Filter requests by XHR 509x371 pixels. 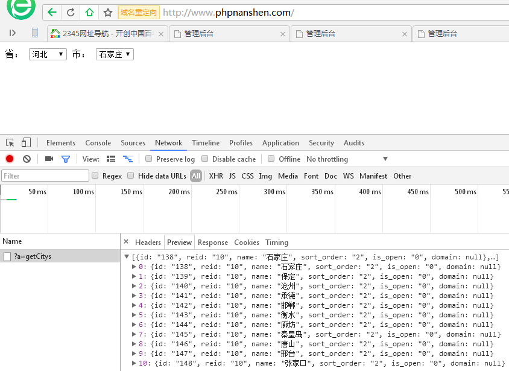pos(216,176)
